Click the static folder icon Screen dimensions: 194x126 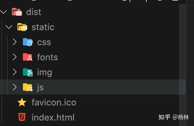pos(22,27)
